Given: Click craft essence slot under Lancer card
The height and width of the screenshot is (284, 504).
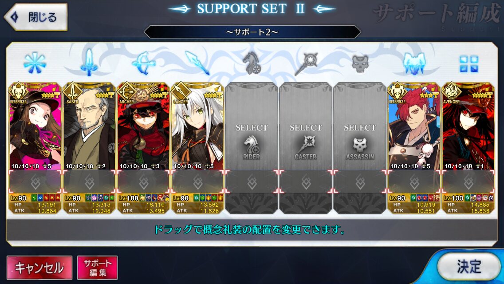Looking at the screenshot, I should pos(198,182).
